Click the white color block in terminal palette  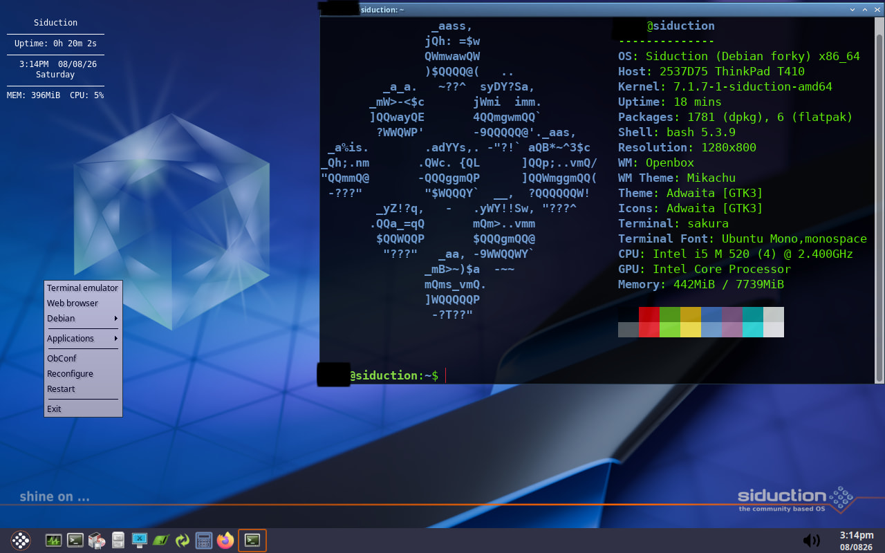pyautogui.click(x=774, y=330)
